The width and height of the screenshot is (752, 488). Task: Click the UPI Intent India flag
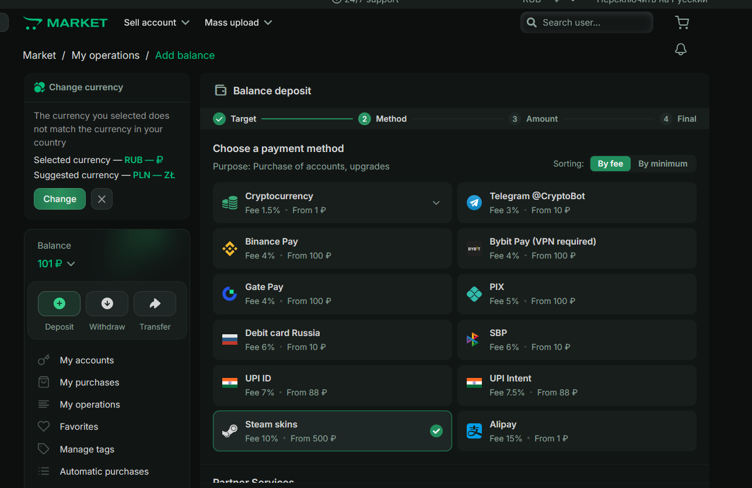click(474, 383)
